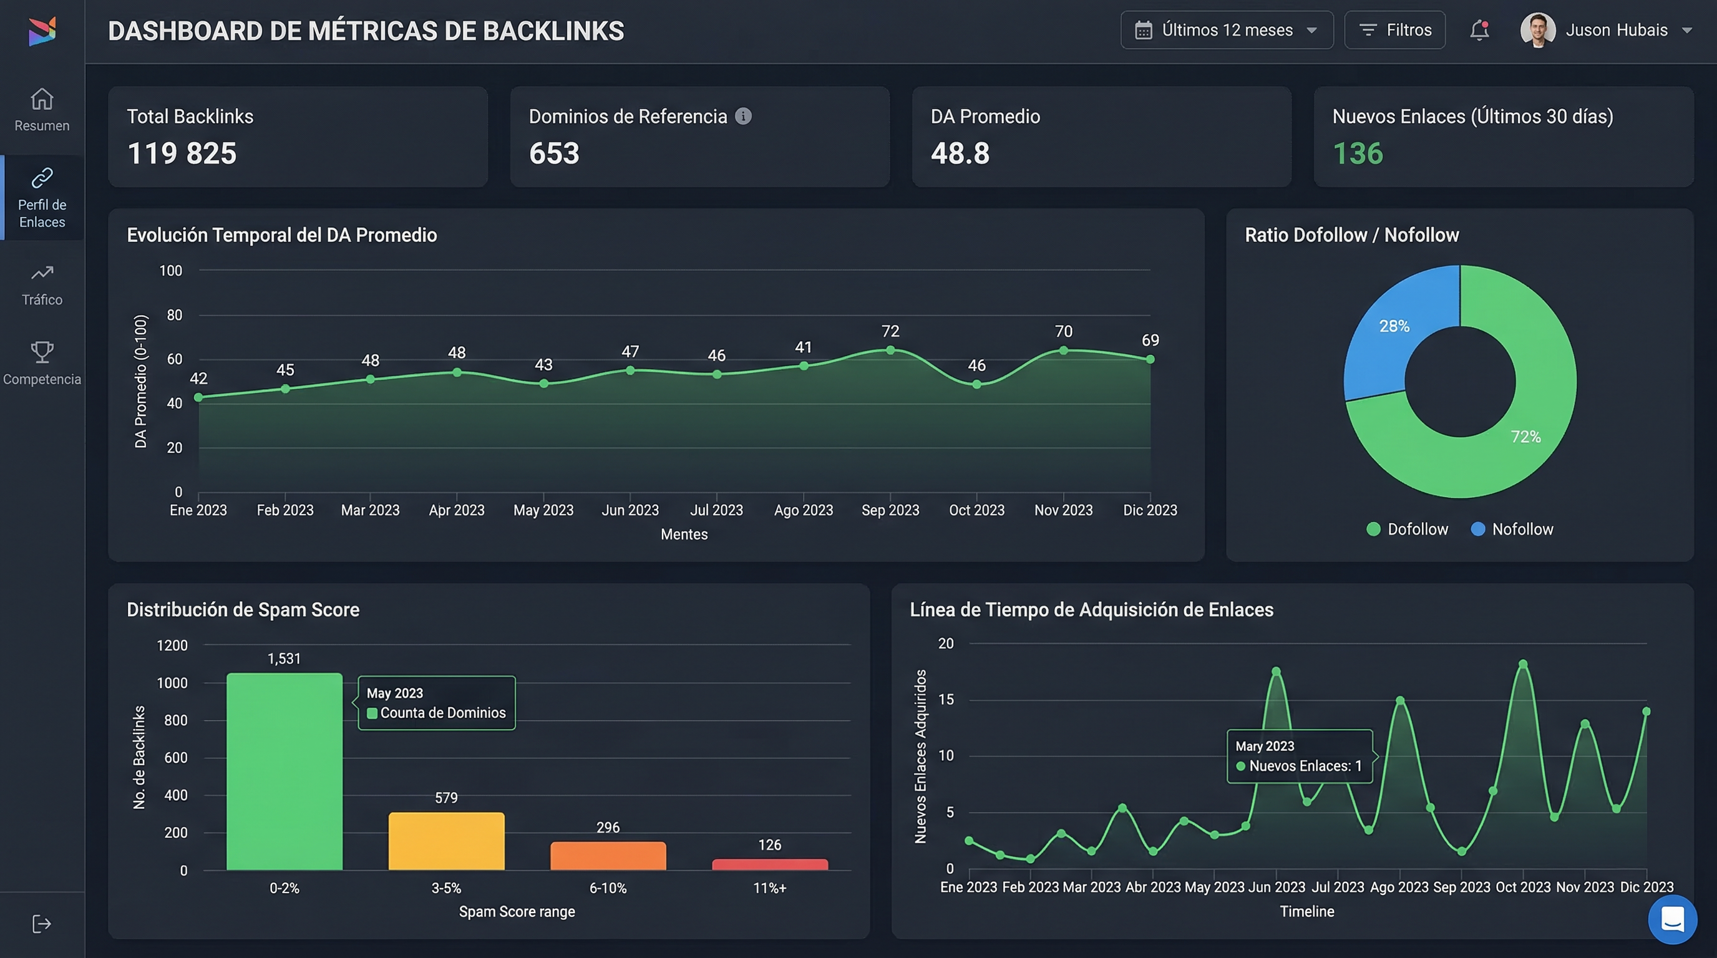
Task: Click the Total Backlinks metric card
Action: pyautogui.click(x=298, y=137)
